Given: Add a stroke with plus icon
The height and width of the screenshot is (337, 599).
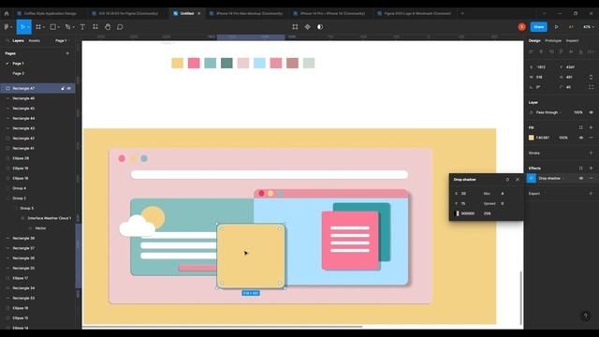Looking at the screenshot, I should point(591,153).
